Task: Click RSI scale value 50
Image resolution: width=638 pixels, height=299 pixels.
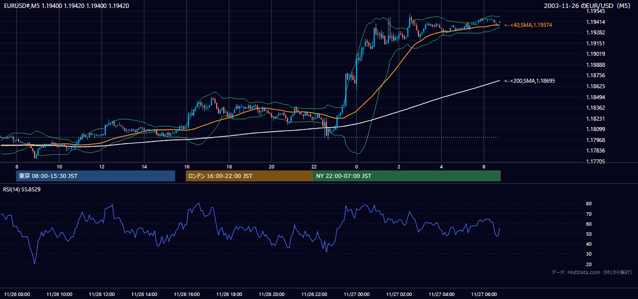Action: click(589, 234)
